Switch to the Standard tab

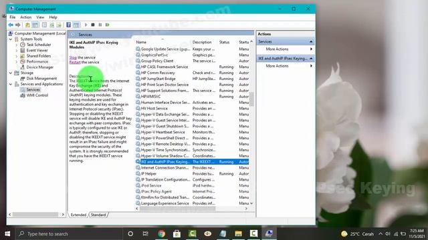98,215
